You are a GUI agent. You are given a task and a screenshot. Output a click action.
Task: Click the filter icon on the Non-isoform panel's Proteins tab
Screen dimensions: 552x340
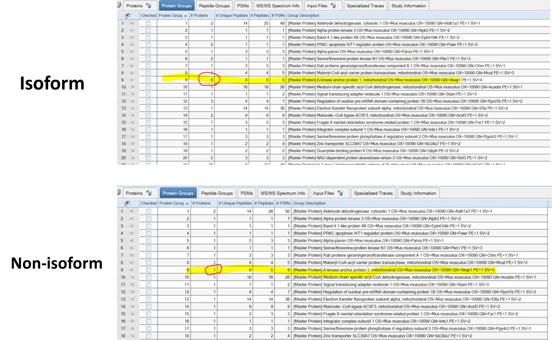tap(149, 193)
